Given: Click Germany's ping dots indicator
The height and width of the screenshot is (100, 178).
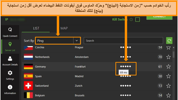Looking at the screenshot, I should tap(125, 66).
